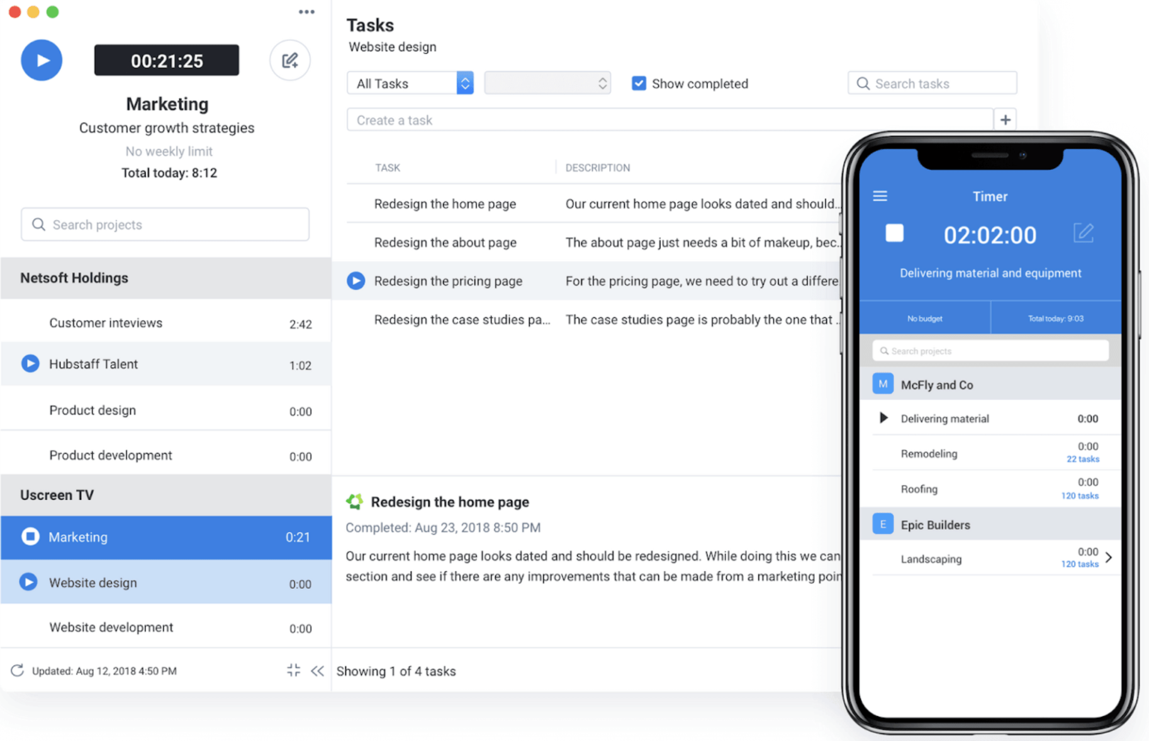Image resolution: width=1149 pixels, height=741 pixels.
Task: Click the completed task recycle icon
Action: coord(355,501)
